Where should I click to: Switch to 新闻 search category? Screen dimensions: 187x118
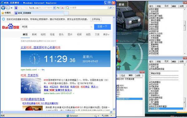pos(34,34)
